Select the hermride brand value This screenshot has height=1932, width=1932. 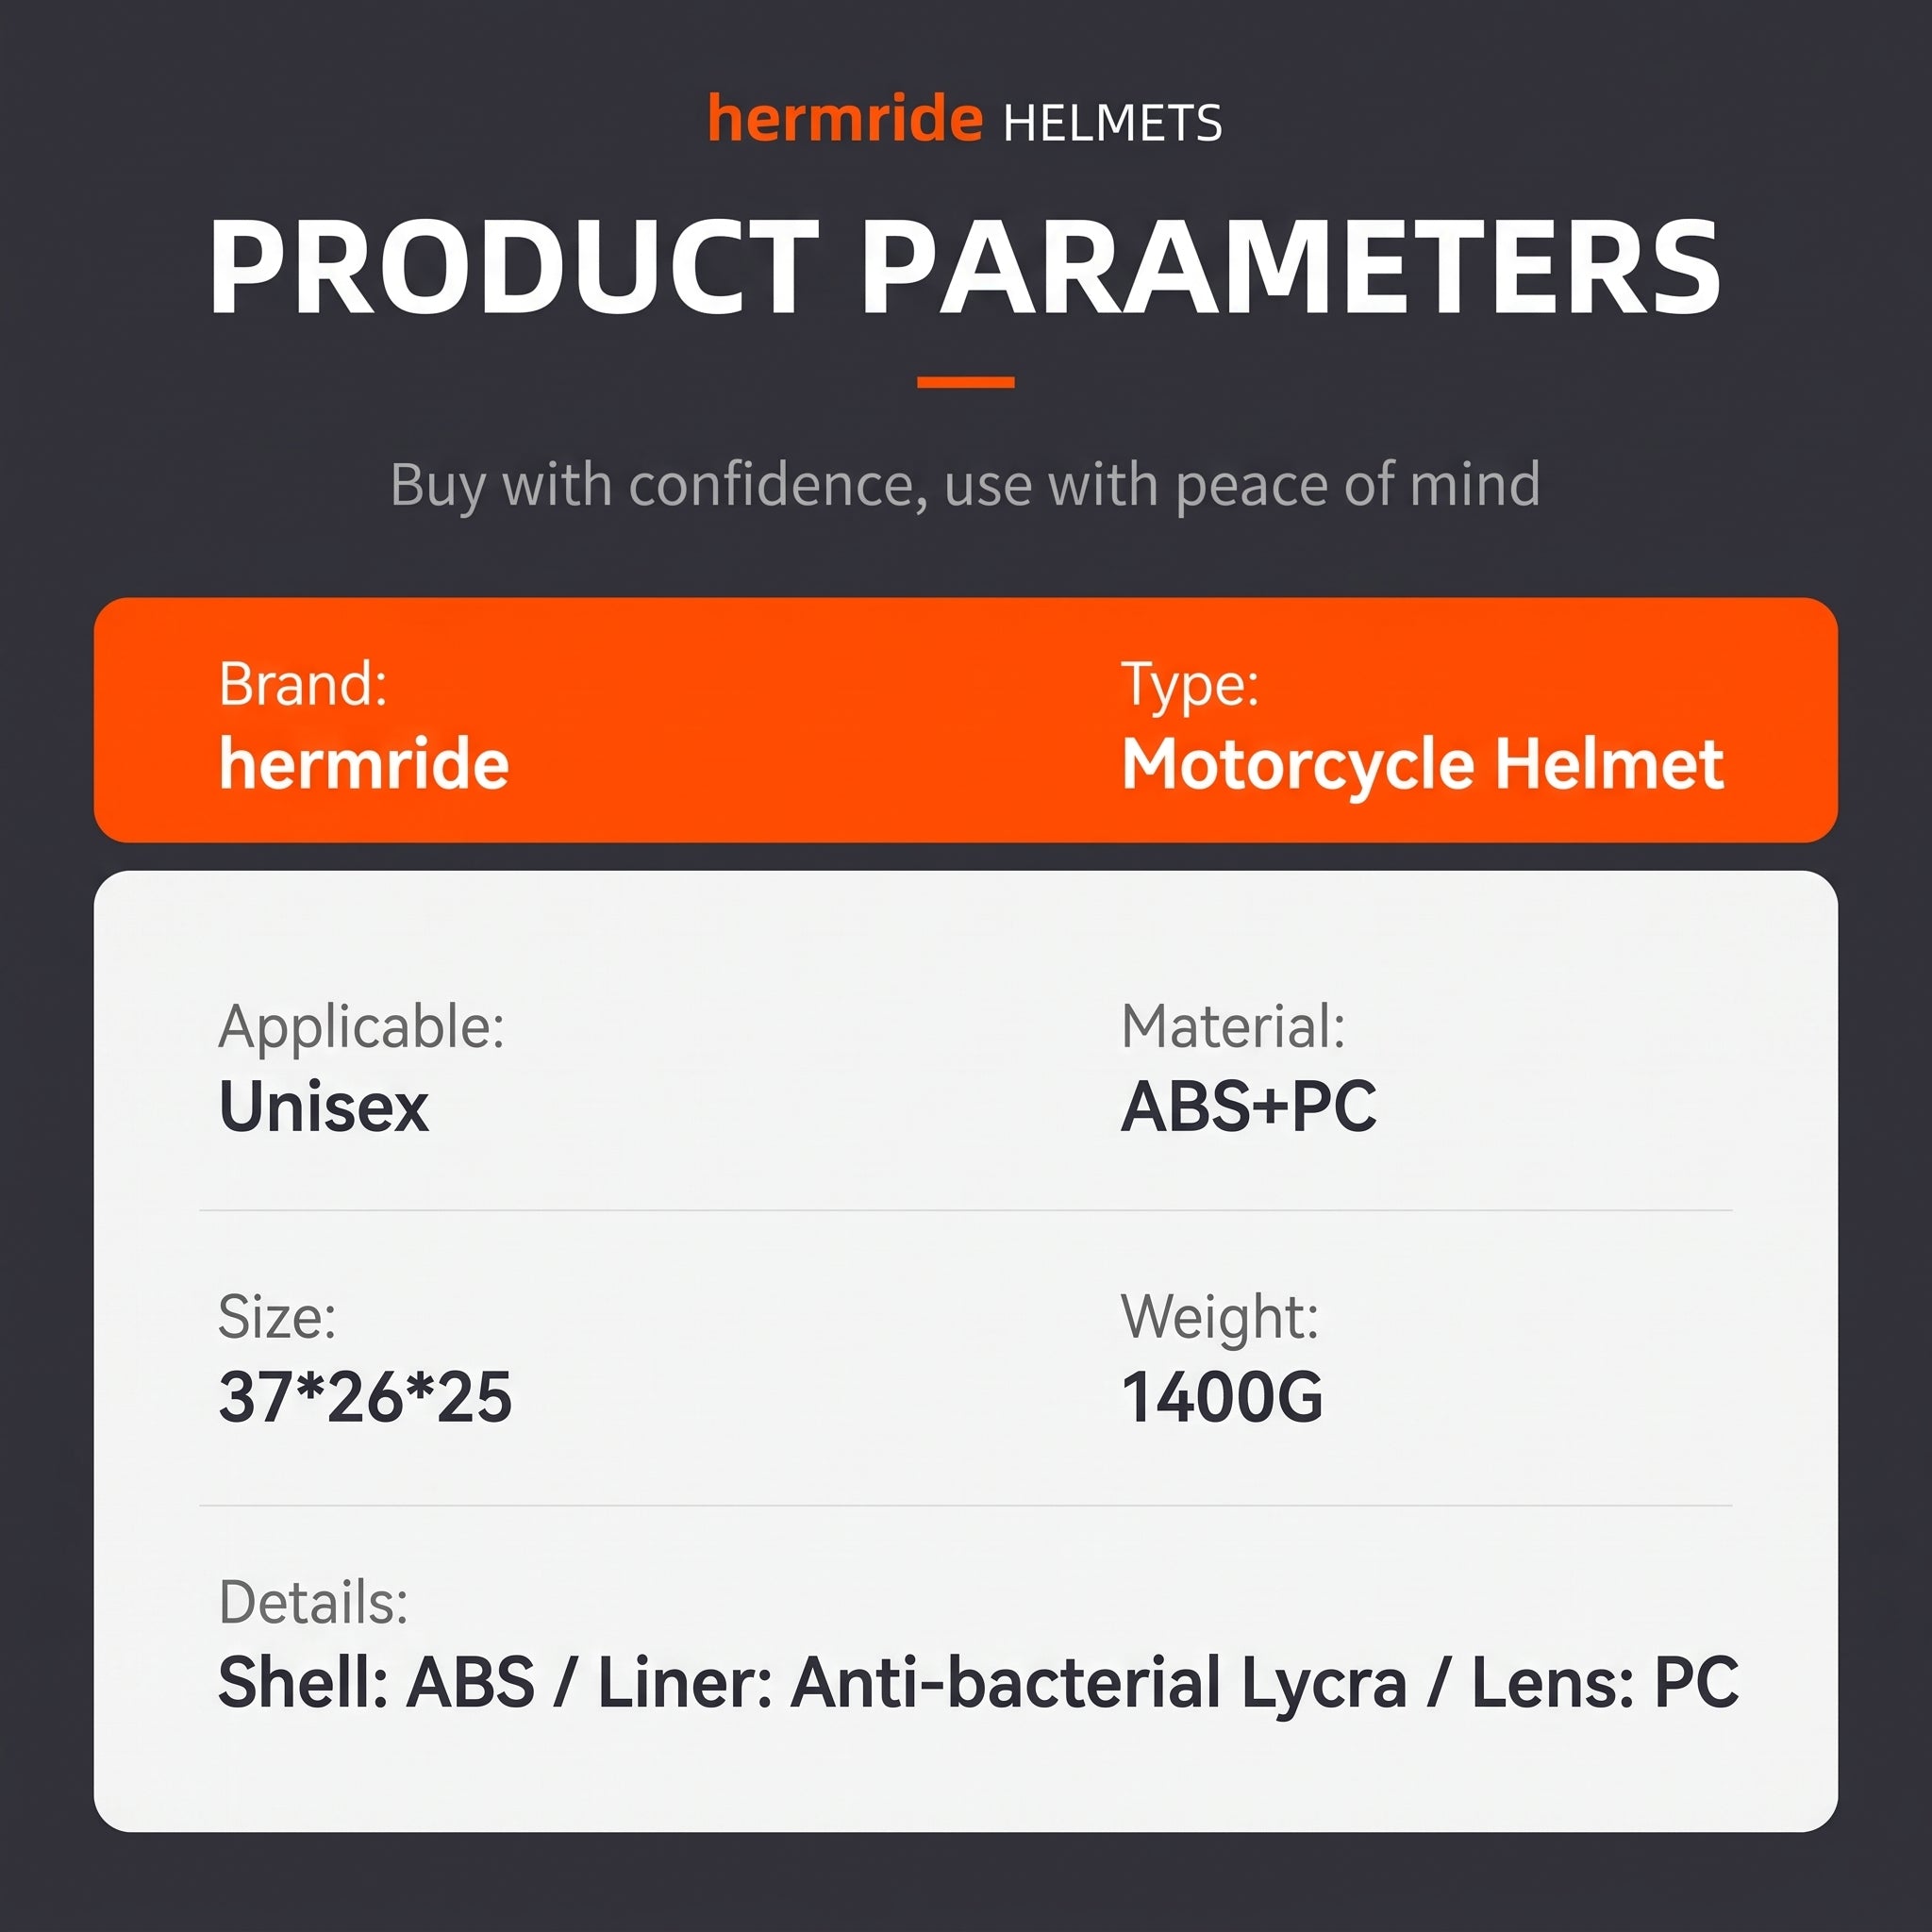(x=364, y=764)
